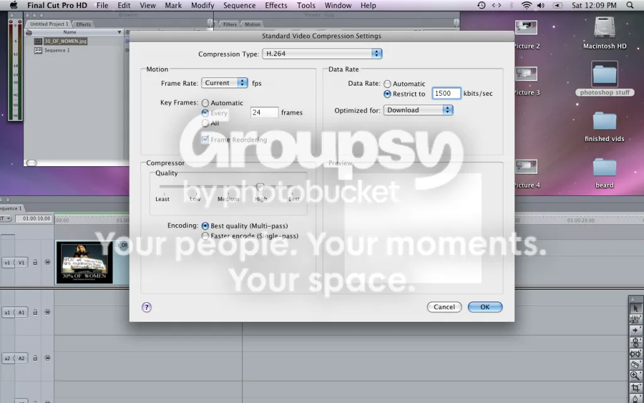Open the File menu
The image size is (644, 403).
(x=103, y=5)
